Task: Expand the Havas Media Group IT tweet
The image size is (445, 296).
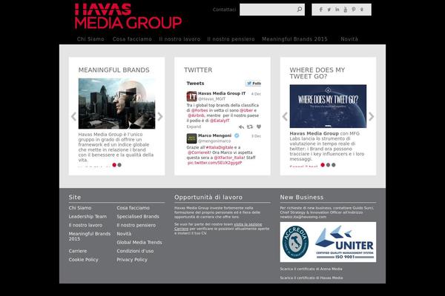Action: coord(194,127)
